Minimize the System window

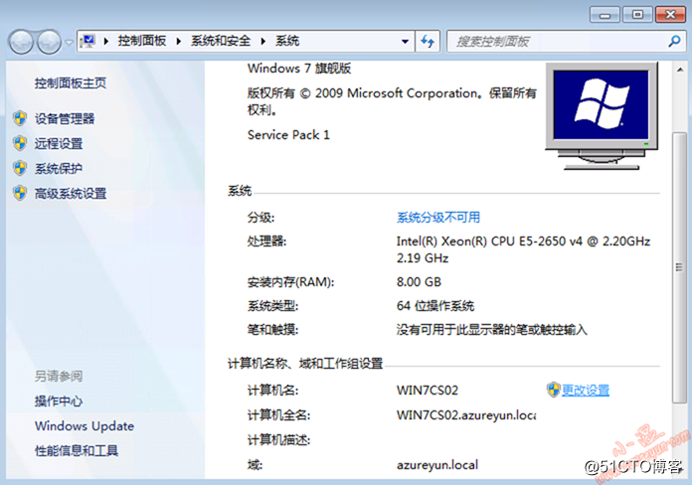coord(605,15)
